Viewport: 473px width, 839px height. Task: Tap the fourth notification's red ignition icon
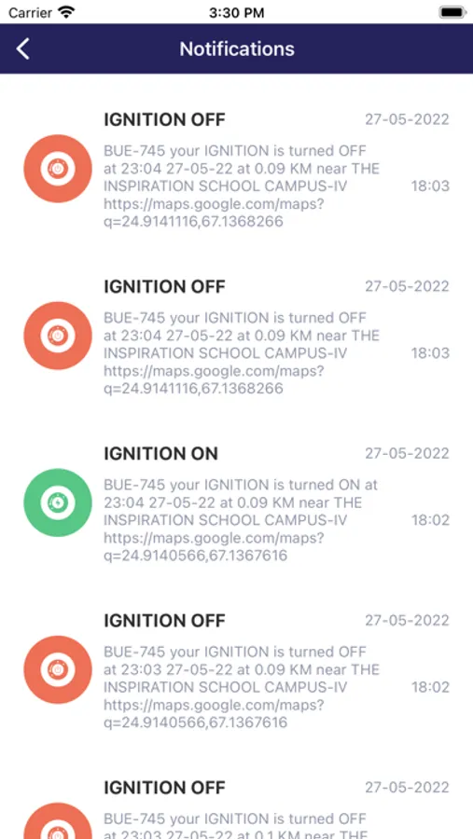[58, 669]
